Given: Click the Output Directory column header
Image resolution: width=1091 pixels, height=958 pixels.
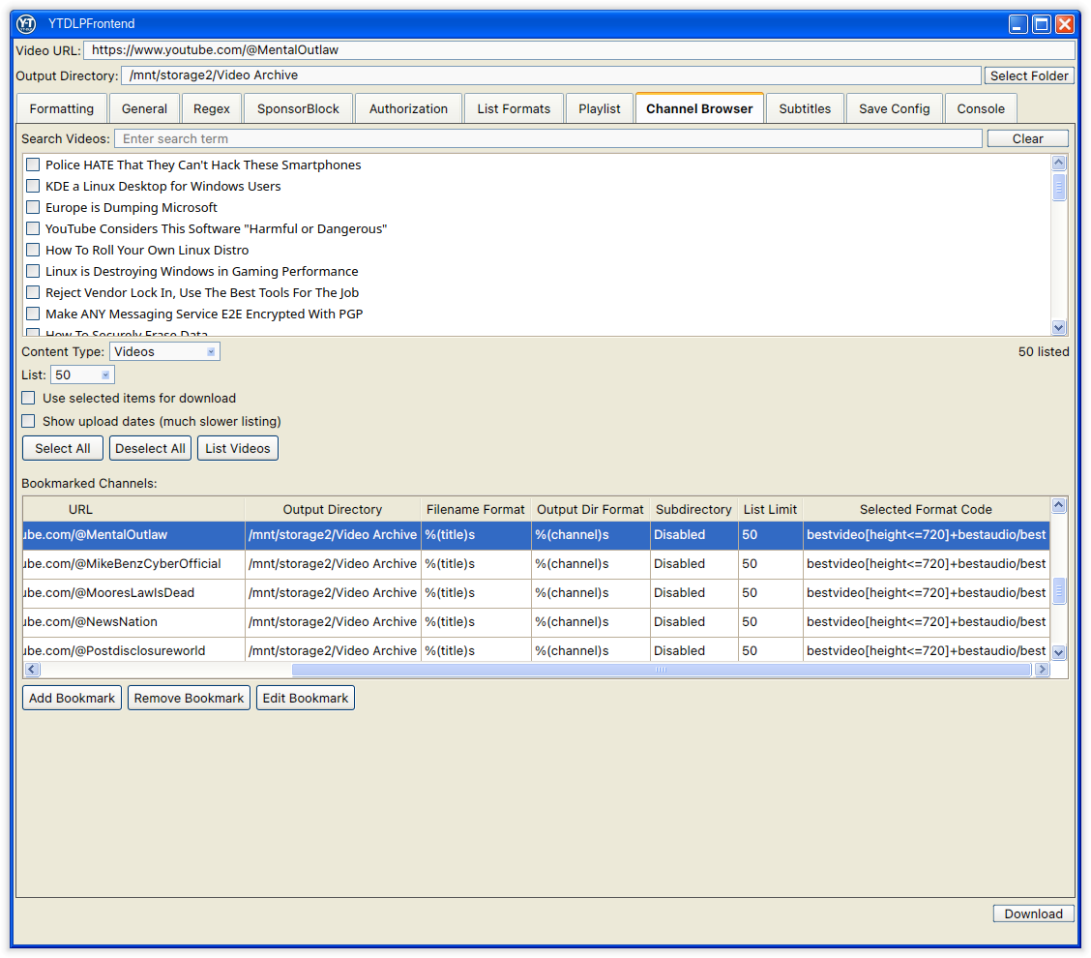Looking at the screenshot, I should [x=333, y=509].
